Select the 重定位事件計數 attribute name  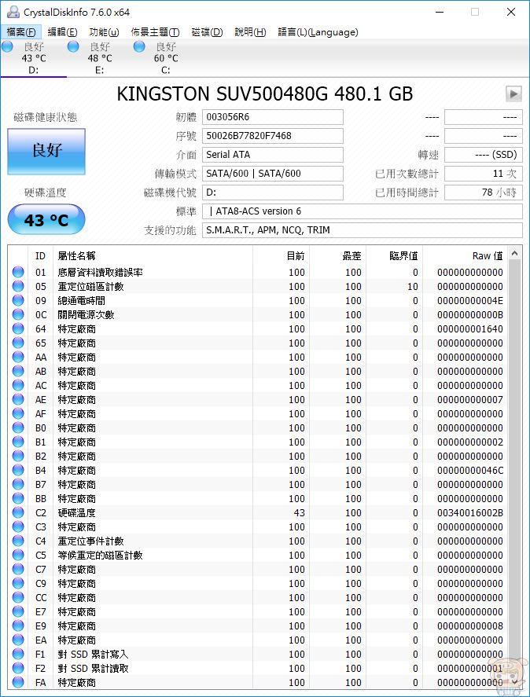pos(90,541)
